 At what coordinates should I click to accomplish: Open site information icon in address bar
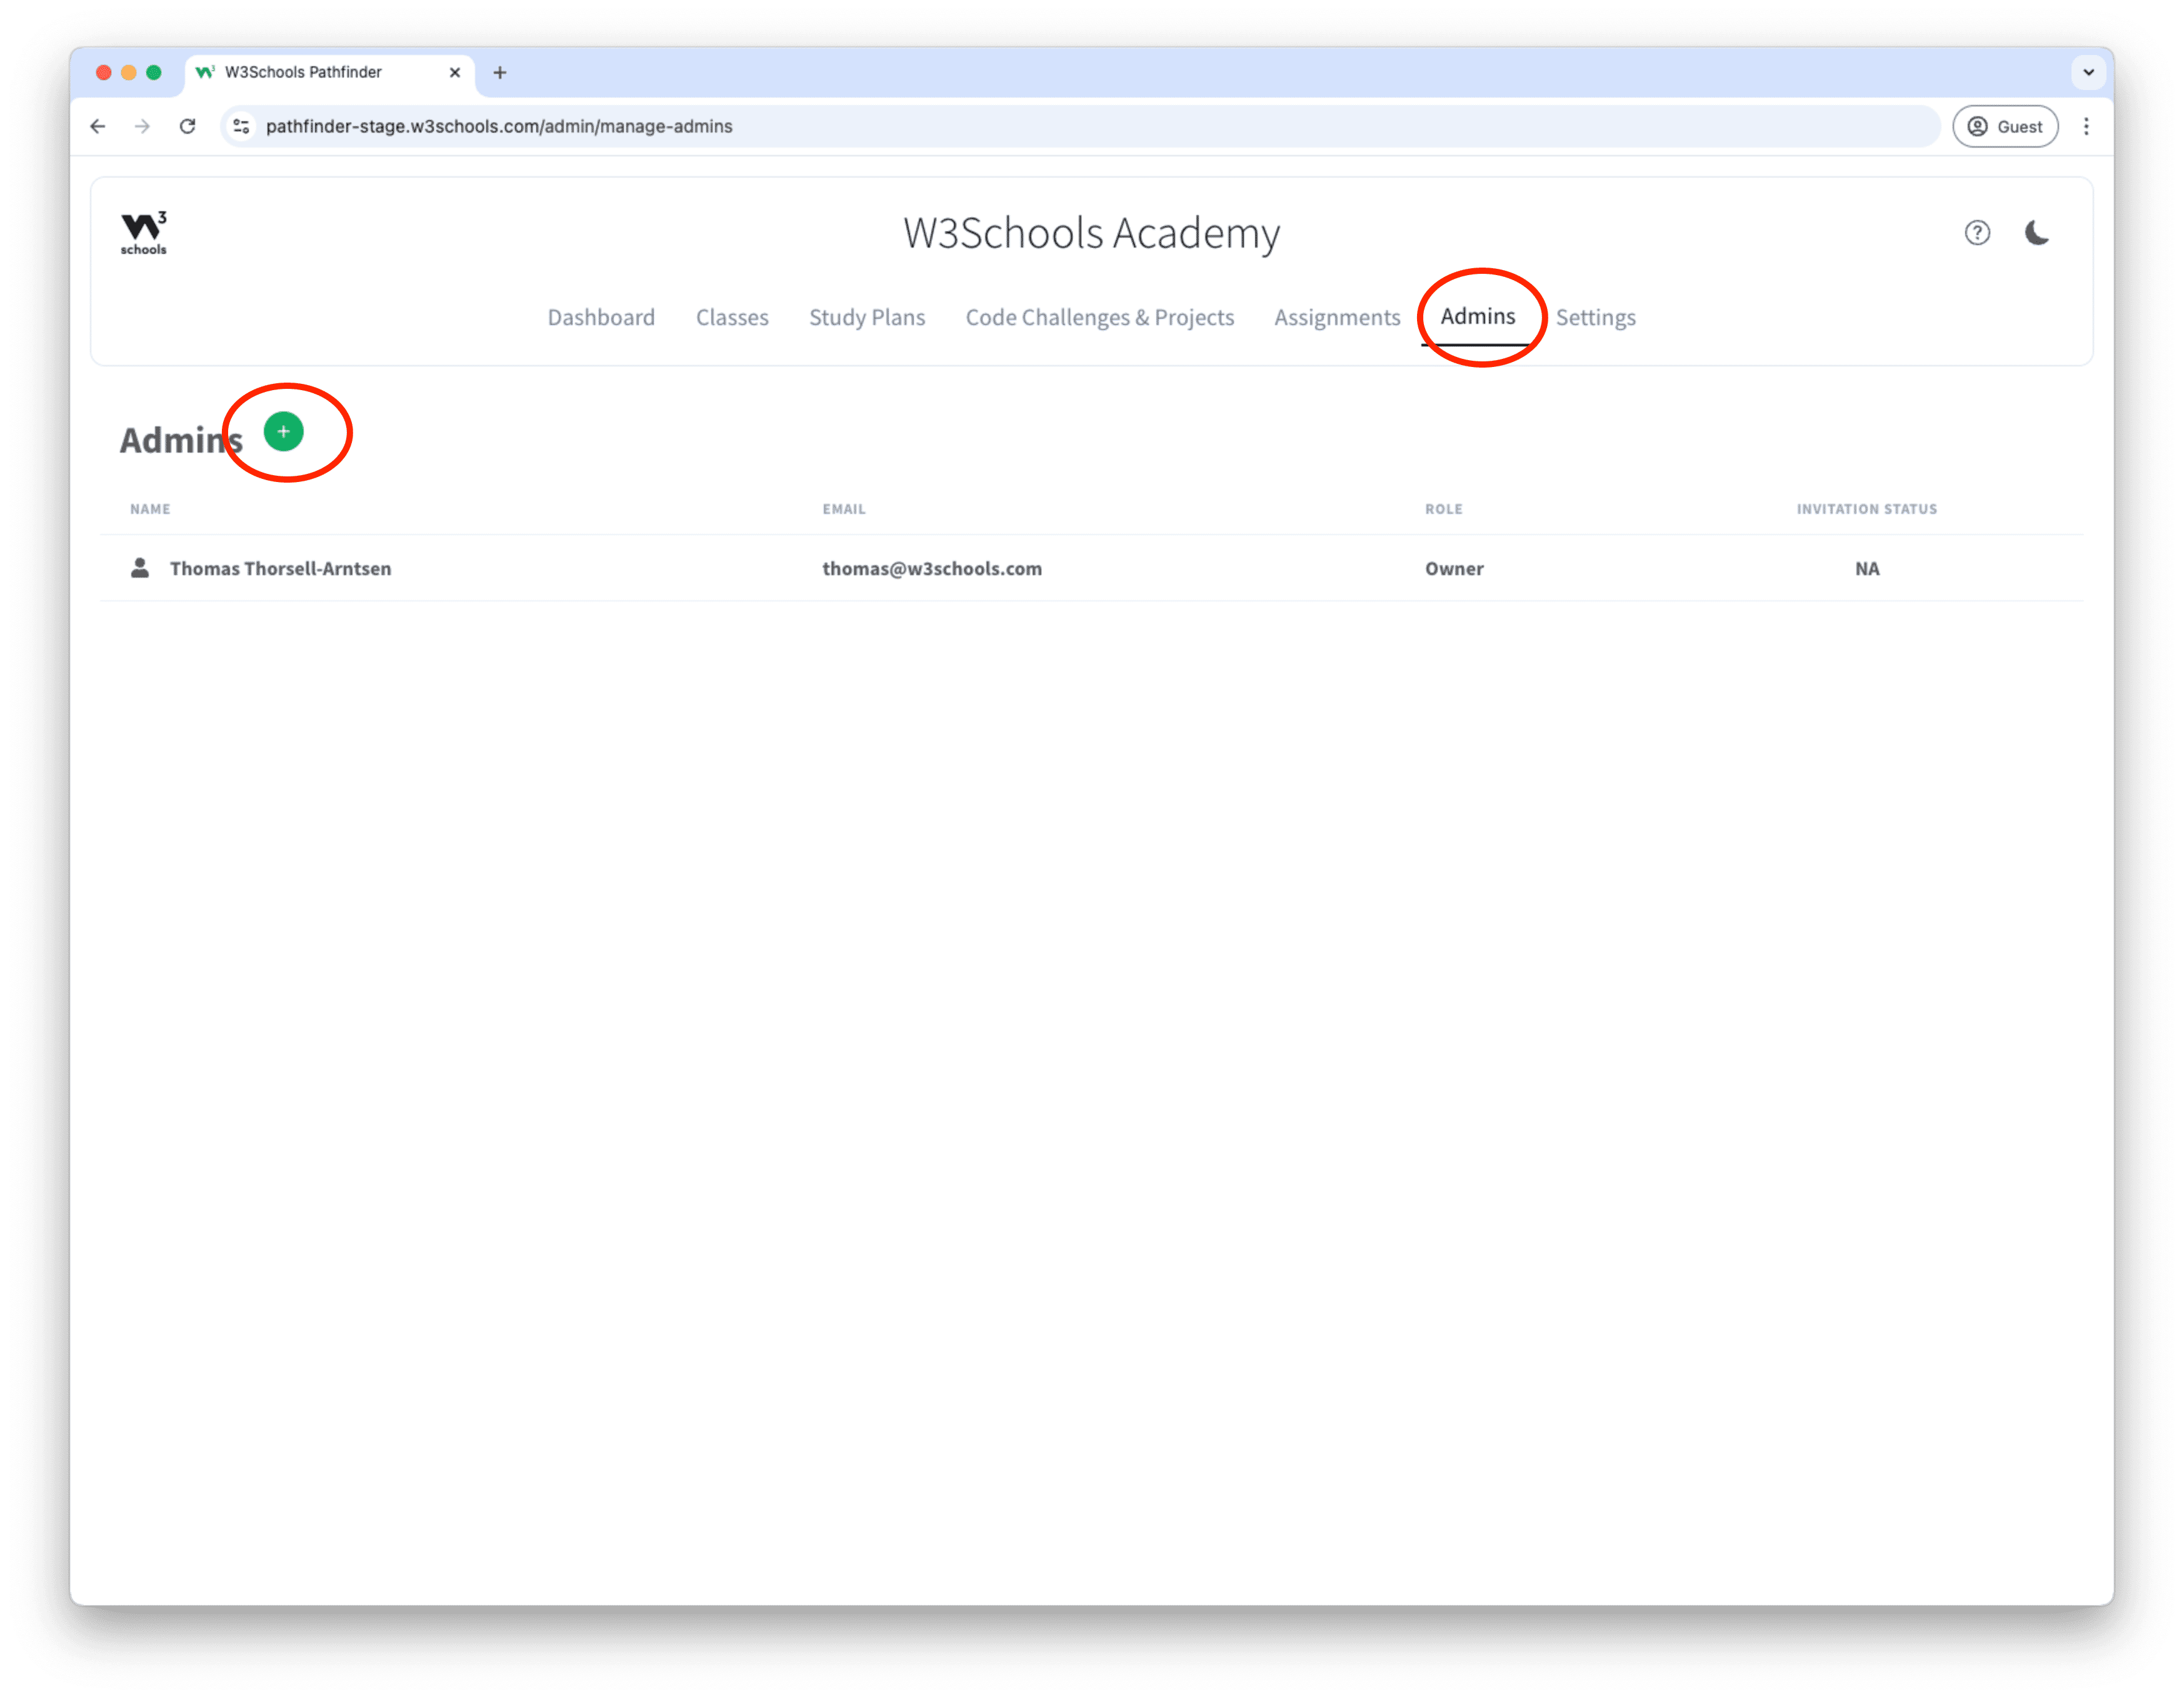(241, 127)
